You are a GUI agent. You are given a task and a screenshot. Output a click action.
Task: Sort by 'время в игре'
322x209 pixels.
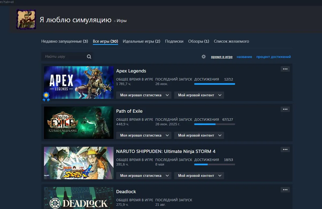(x=222, y=57)
